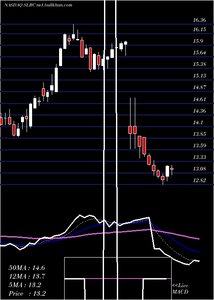Click the 14.61 price axis label

tap(199, 99)
